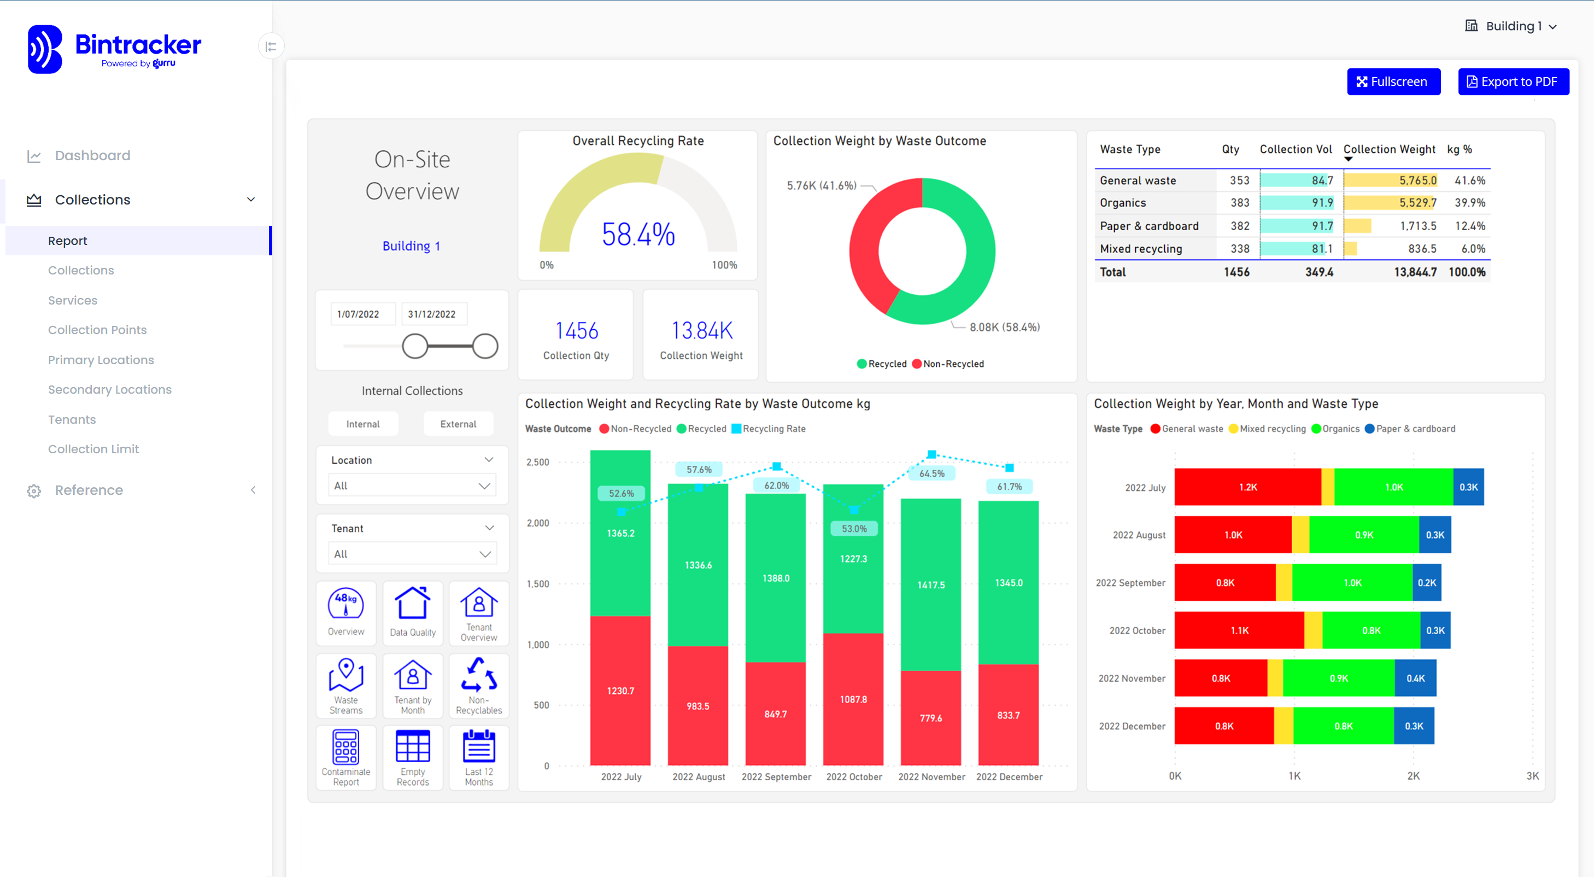Click the Contaminate Report icon
Screen dimensions: 1594x877
[347, 755]
